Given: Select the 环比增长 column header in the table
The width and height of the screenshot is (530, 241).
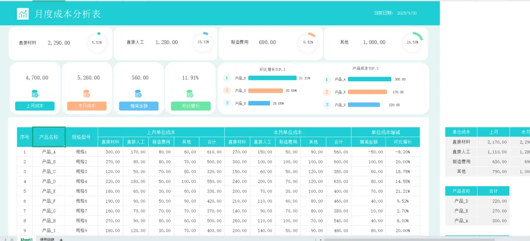Looking at the screenshot, I should 403,142.
